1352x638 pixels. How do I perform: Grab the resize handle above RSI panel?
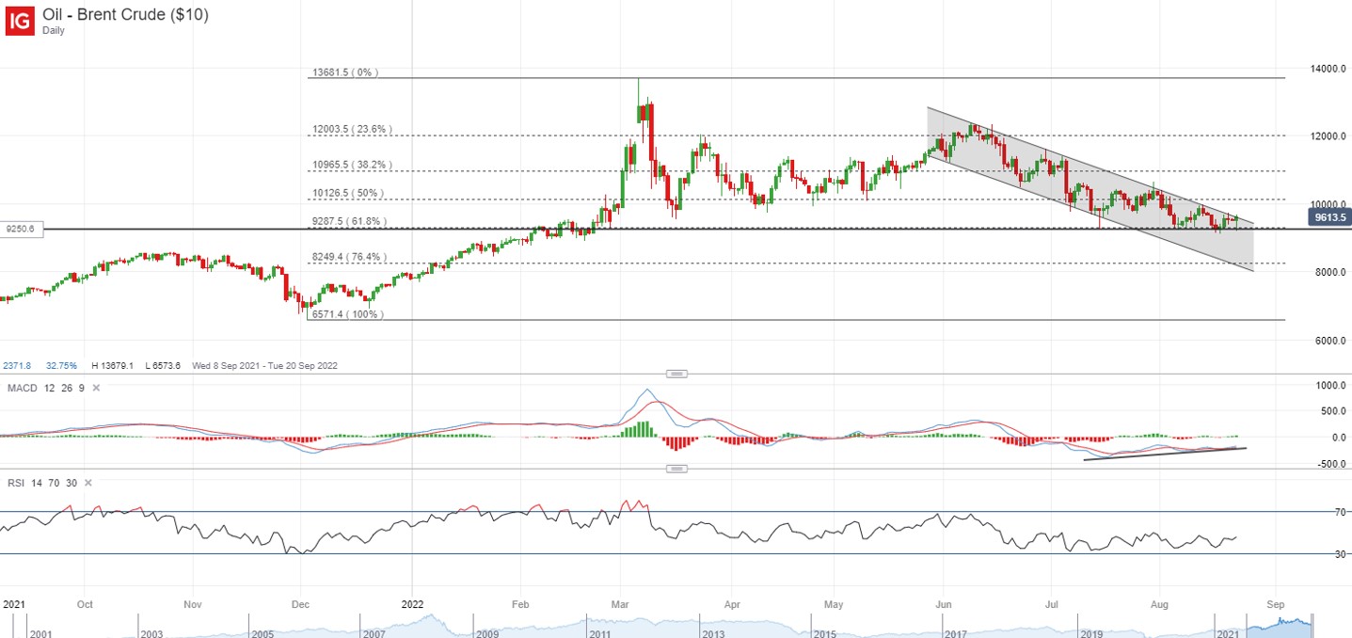(x=675, y=469)
